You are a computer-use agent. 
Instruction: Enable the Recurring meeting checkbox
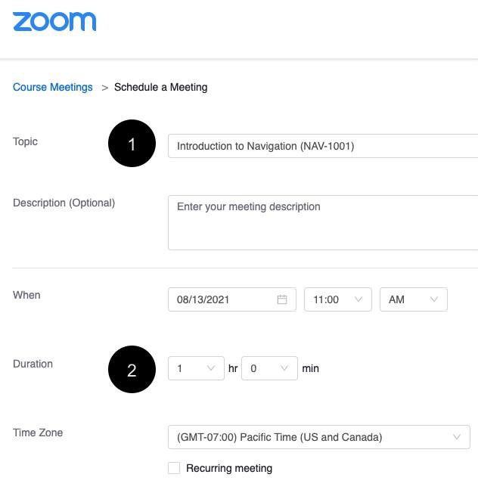174,468
